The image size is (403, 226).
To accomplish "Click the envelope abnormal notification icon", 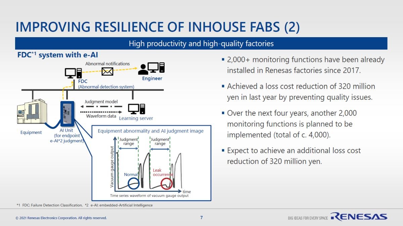I will click(x=107, y=71).
